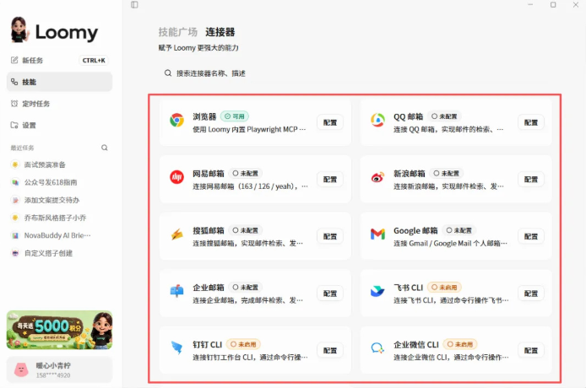This screenshot has height=388, width=586.
Task: Click the pink user avatar icon
Action: pos(21,369)
